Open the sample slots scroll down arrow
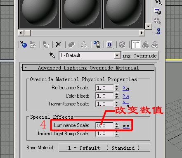This screenshot has width=182, height=158. [148, 26]
